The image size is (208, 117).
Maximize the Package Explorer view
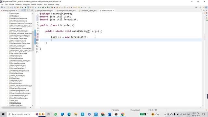pyautogui.click(x=32, y=10)
